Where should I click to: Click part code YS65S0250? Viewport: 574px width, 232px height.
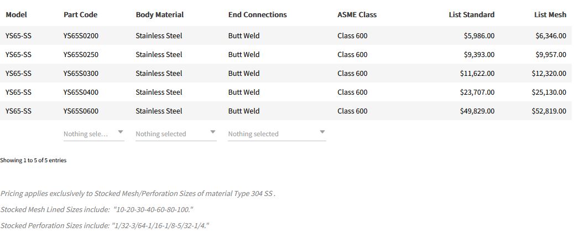(x=81, y=55)
